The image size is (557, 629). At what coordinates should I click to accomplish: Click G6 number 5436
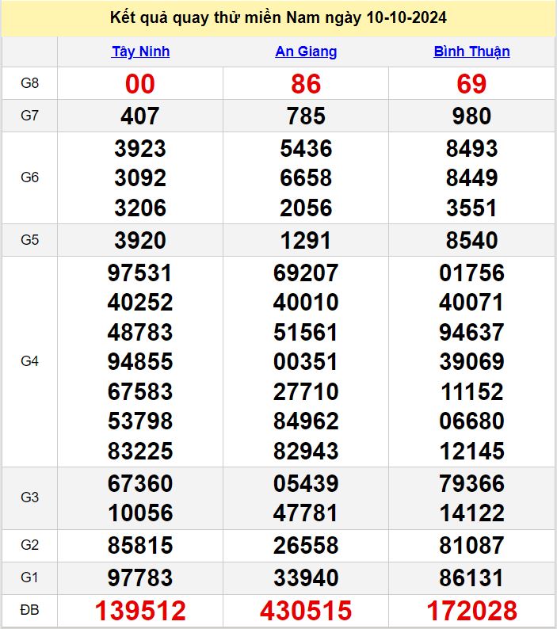(x=306, y=148)
